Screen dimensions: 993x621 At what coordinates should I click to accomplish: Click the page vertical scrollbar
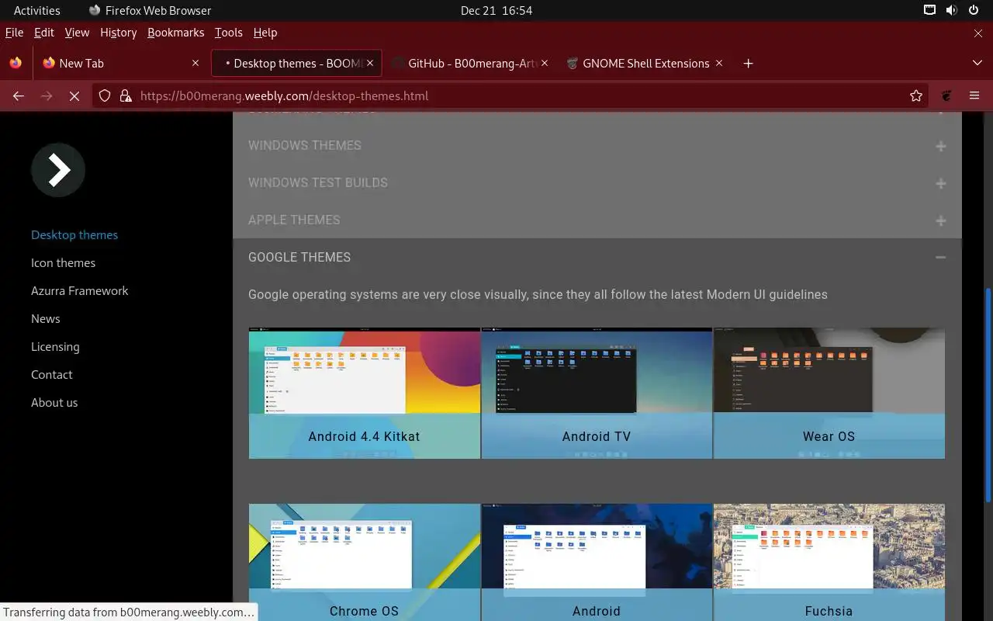(988, 394)
